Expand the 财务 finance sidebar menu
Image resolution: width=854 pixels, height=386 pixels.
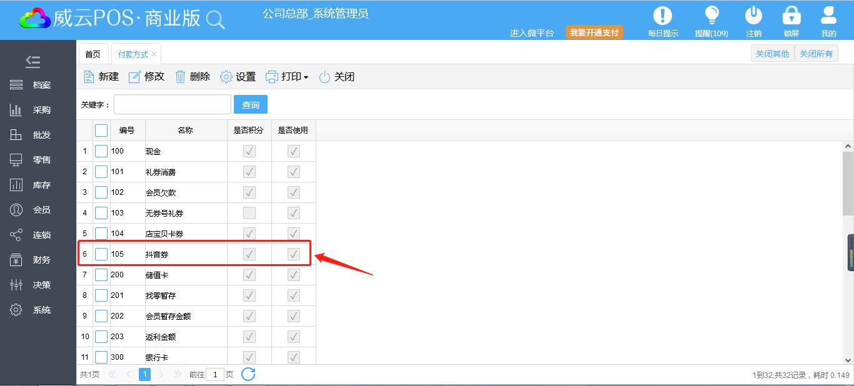38,260
